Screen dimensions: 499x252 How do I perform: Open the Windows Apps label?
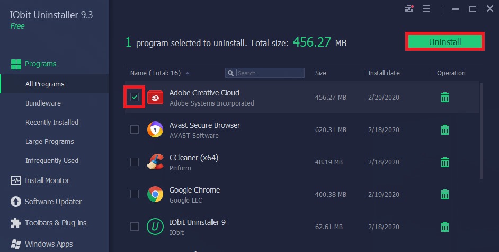(x=49, y=244)
